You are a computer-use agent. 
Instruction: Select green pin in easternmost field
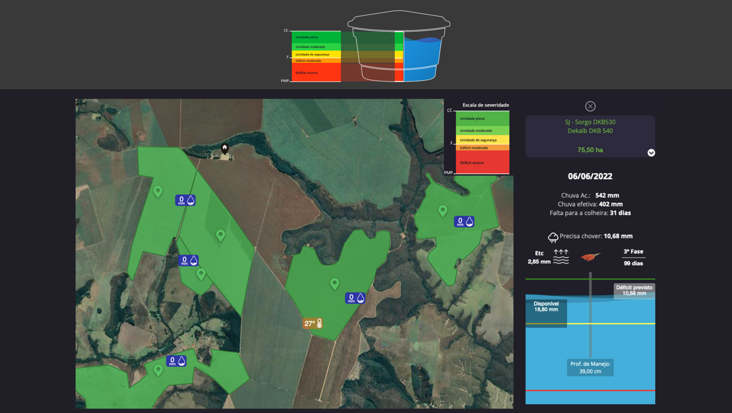click(x=443, y=210)
